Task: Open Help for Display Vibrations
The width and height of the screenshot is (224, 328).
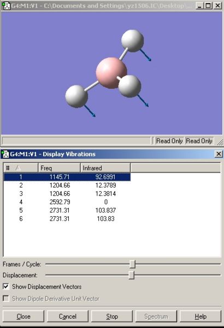Action: point(201,317)
